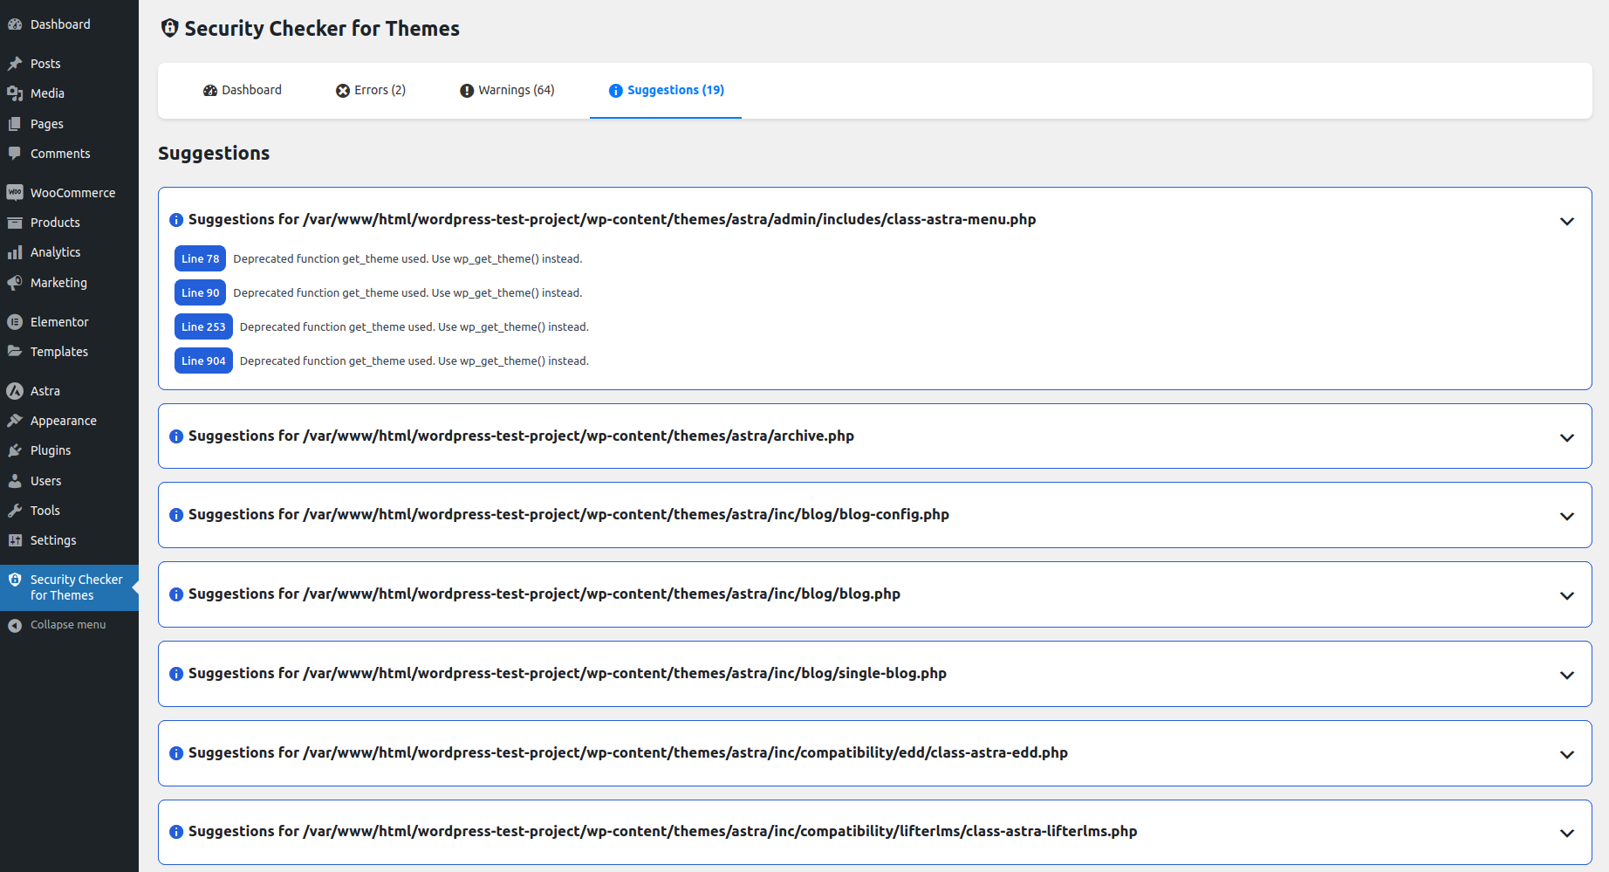Open the Users menu item

[69, 481]
